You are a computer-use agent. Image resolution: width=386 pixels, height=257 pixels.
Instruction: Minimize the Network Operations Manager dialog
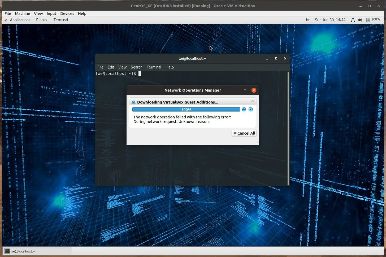(x=236, y=90)
